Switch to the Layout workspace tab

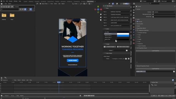[x=26, y=1]
